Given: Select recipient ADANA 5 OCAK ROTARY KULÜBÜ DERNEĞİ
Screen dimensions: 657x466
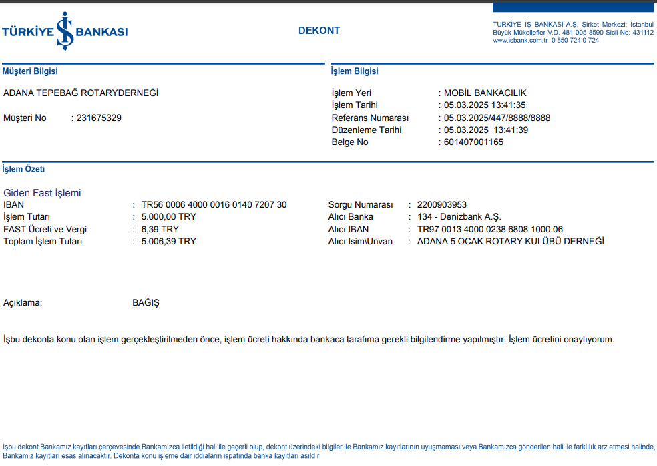Looking at the screenshot, I should [510, 242].
